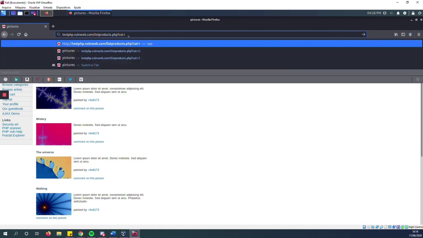Open VirtualBox Dispositivos menu
This screenshot has height=238, width=423.
tap(63, 7)
